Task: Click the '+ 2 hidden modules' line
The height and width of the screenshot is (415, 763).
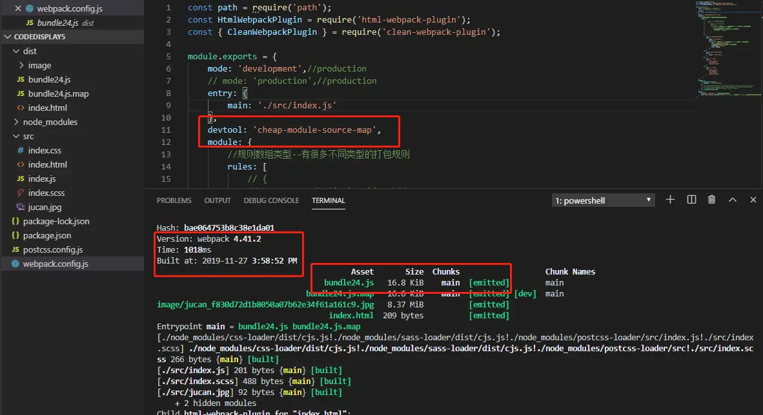Action: coord(216,403)
